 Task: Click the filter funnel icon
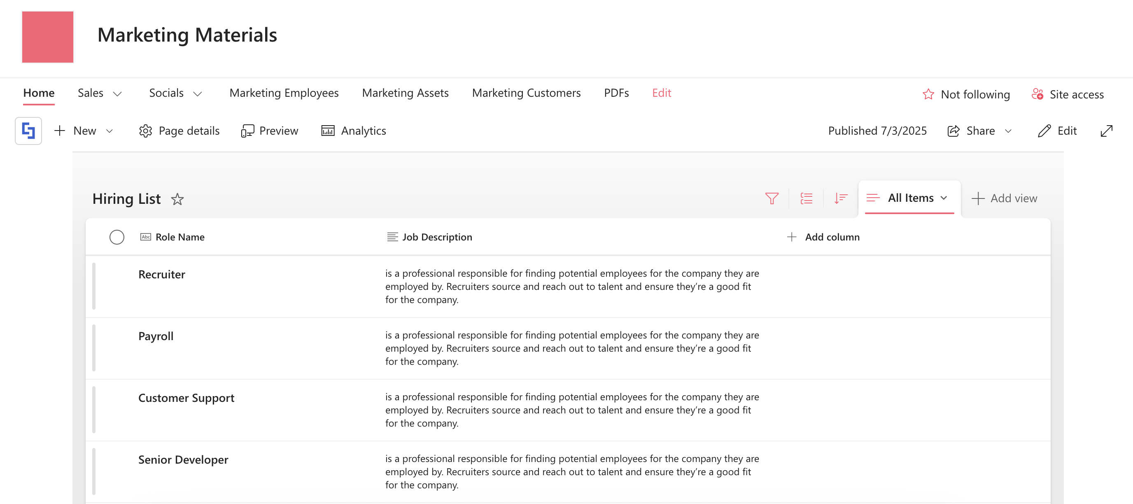(x=772, y=198)
